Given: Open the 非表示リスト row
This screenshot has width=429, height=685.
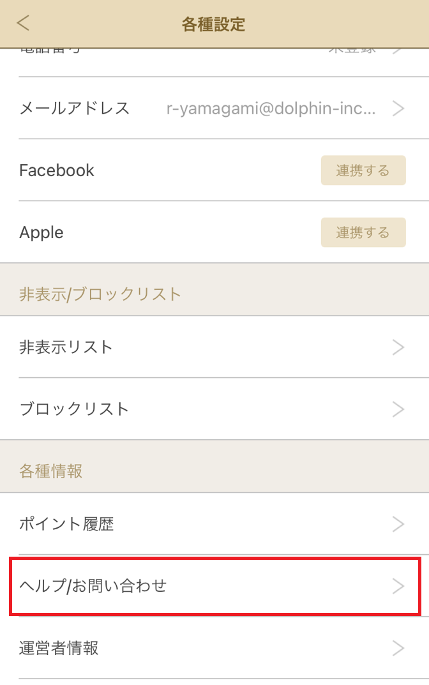Looking at the screenshot, I should 214,347.
